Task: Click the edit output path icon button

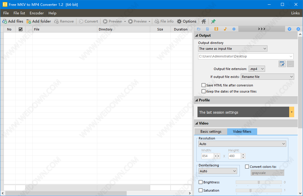Action: [x=282, y=64]
